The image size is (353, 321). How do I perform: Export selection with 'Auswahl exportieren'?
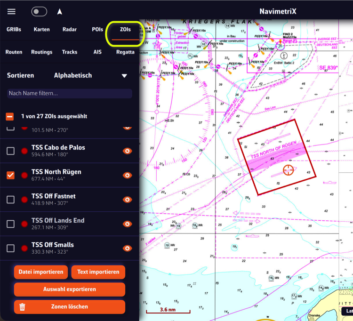70,289
